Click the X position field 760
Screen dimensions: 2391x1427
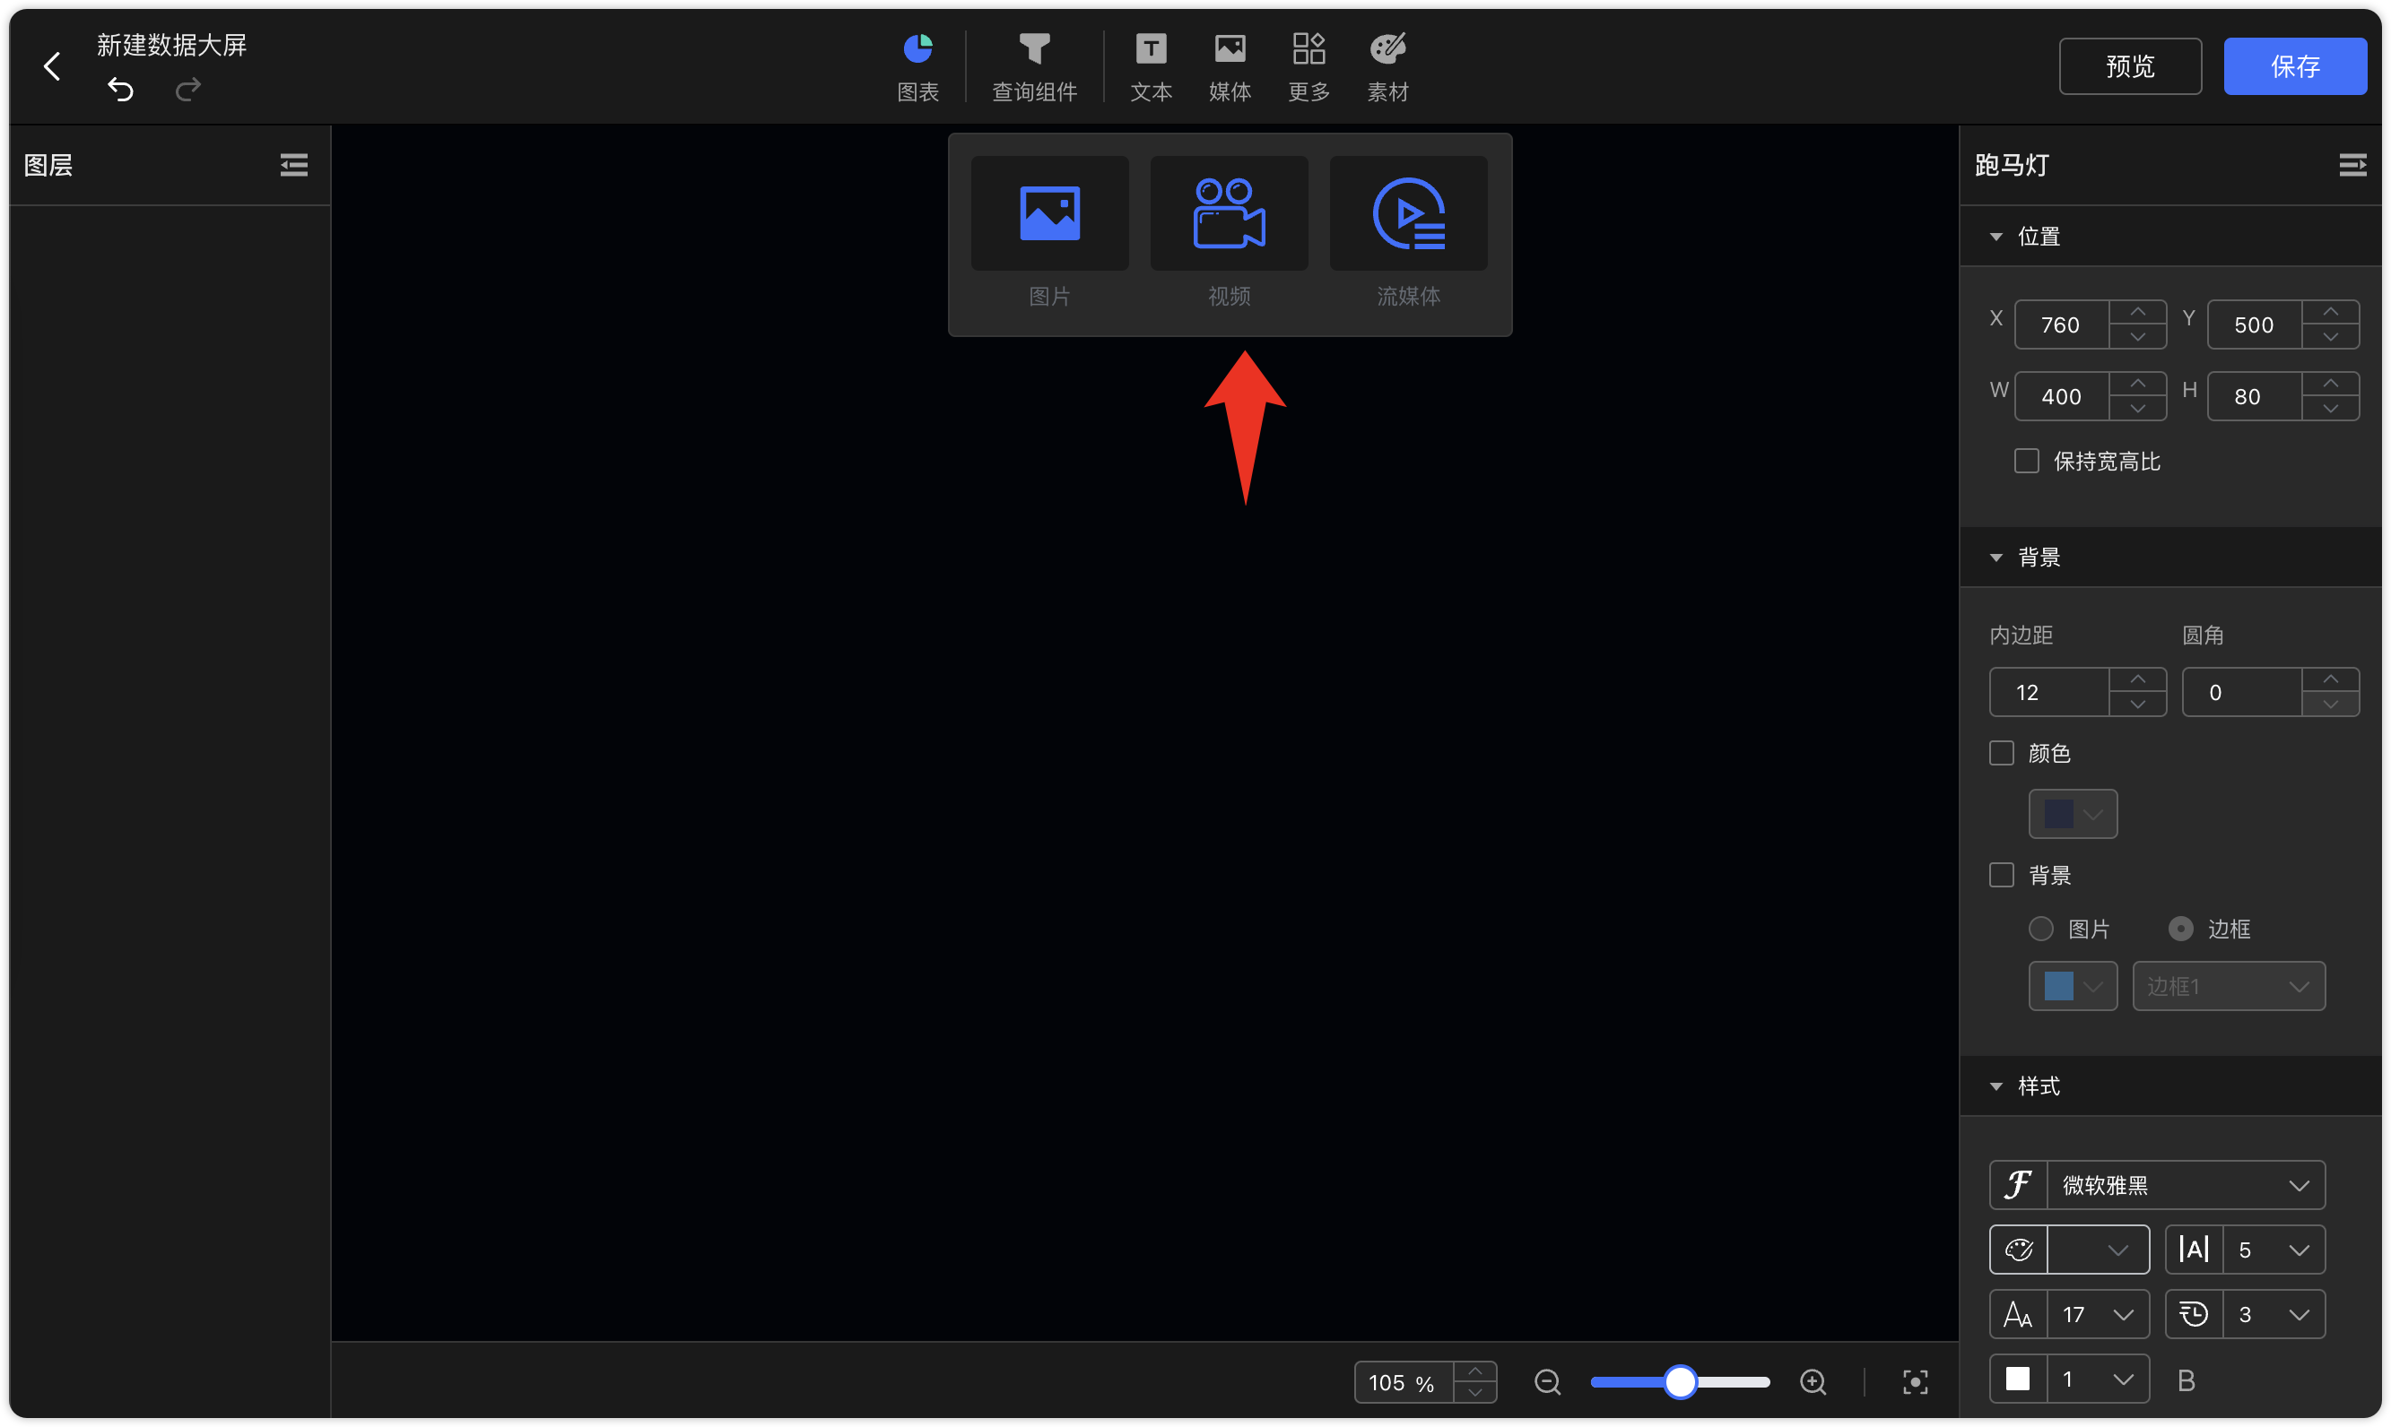[2061, 325]
